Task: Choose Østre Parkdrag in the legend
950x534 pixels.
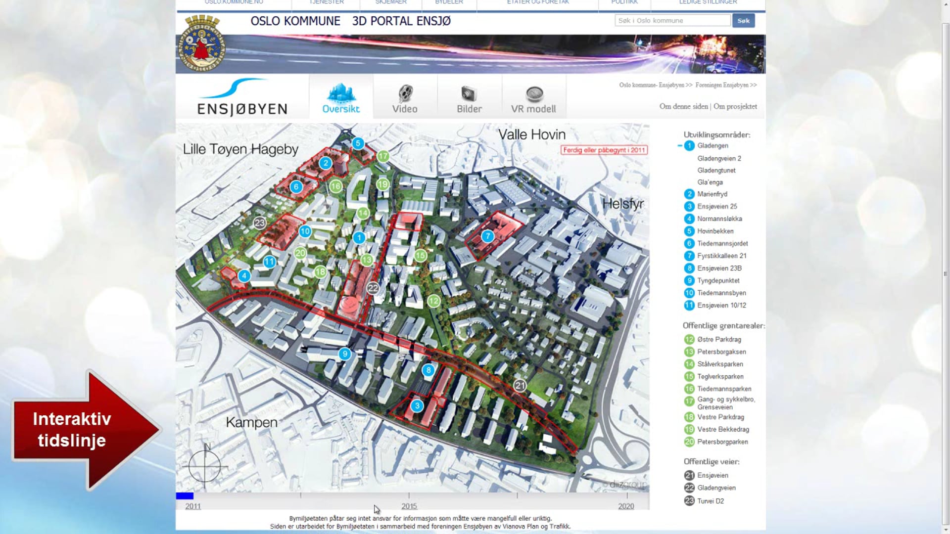Action: coord(719,339)
